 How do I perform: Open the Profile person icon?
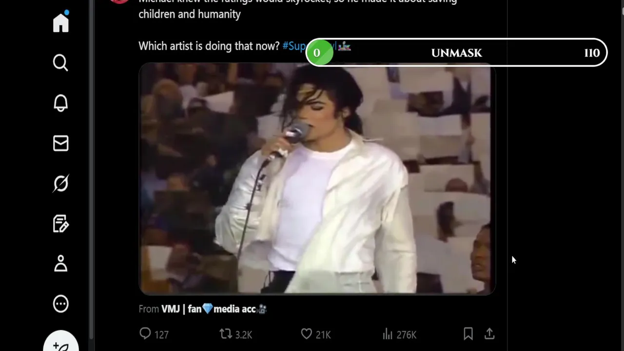click(x=61, y=264)
